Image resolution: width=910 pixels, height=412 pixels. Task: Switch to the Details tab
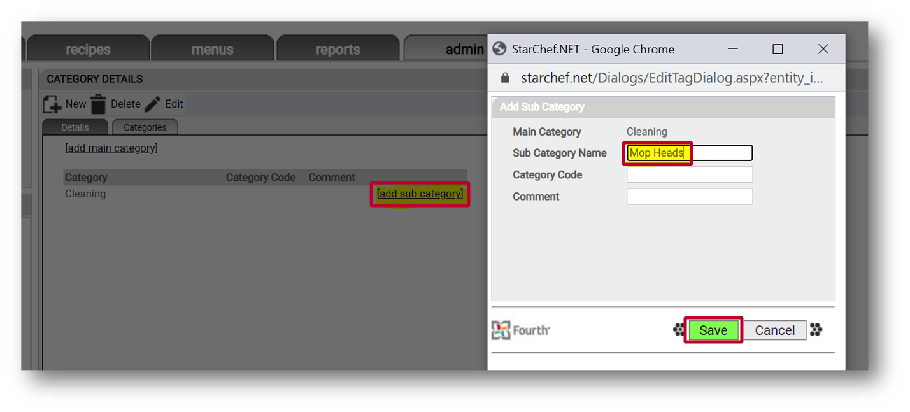coord(75,127)
